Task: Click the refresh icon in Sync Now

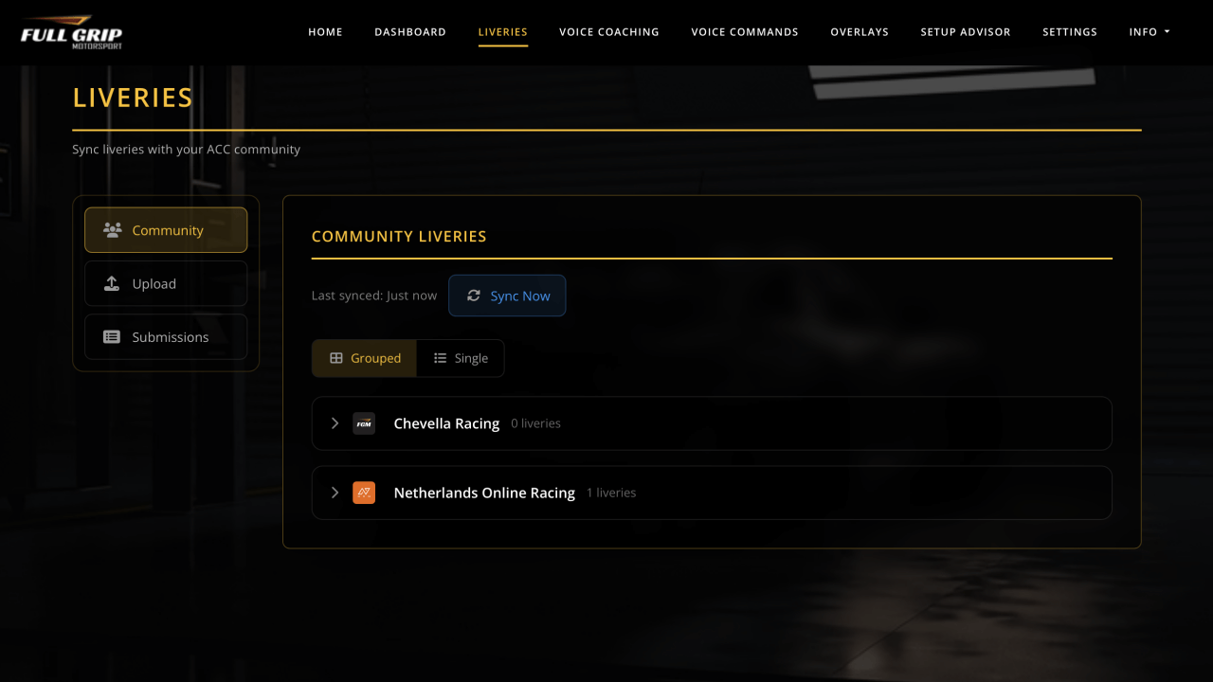Action: click(474, 296)
